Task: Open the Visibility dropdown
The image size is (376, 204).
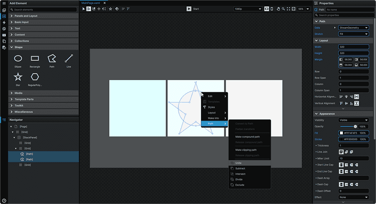Action: 353,120
